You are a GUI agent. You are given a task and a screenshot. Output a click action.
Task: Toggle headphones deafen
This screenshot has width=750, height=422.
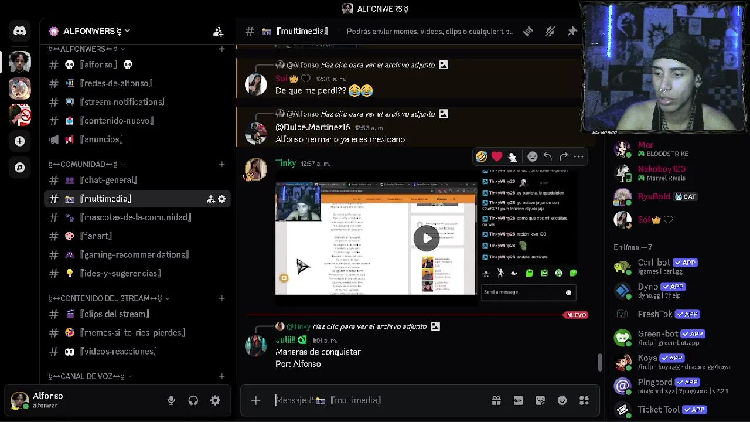coord(193,401)
